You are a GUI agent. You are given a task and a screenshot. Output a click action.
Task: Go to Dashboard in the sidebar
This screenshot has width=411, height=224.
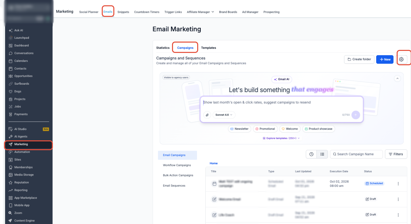point(21,46)
